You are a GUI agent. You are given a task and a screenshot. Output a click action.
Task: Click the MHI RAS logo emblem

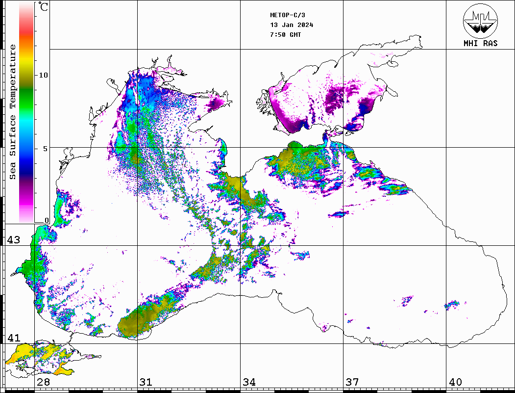[481, 21]
